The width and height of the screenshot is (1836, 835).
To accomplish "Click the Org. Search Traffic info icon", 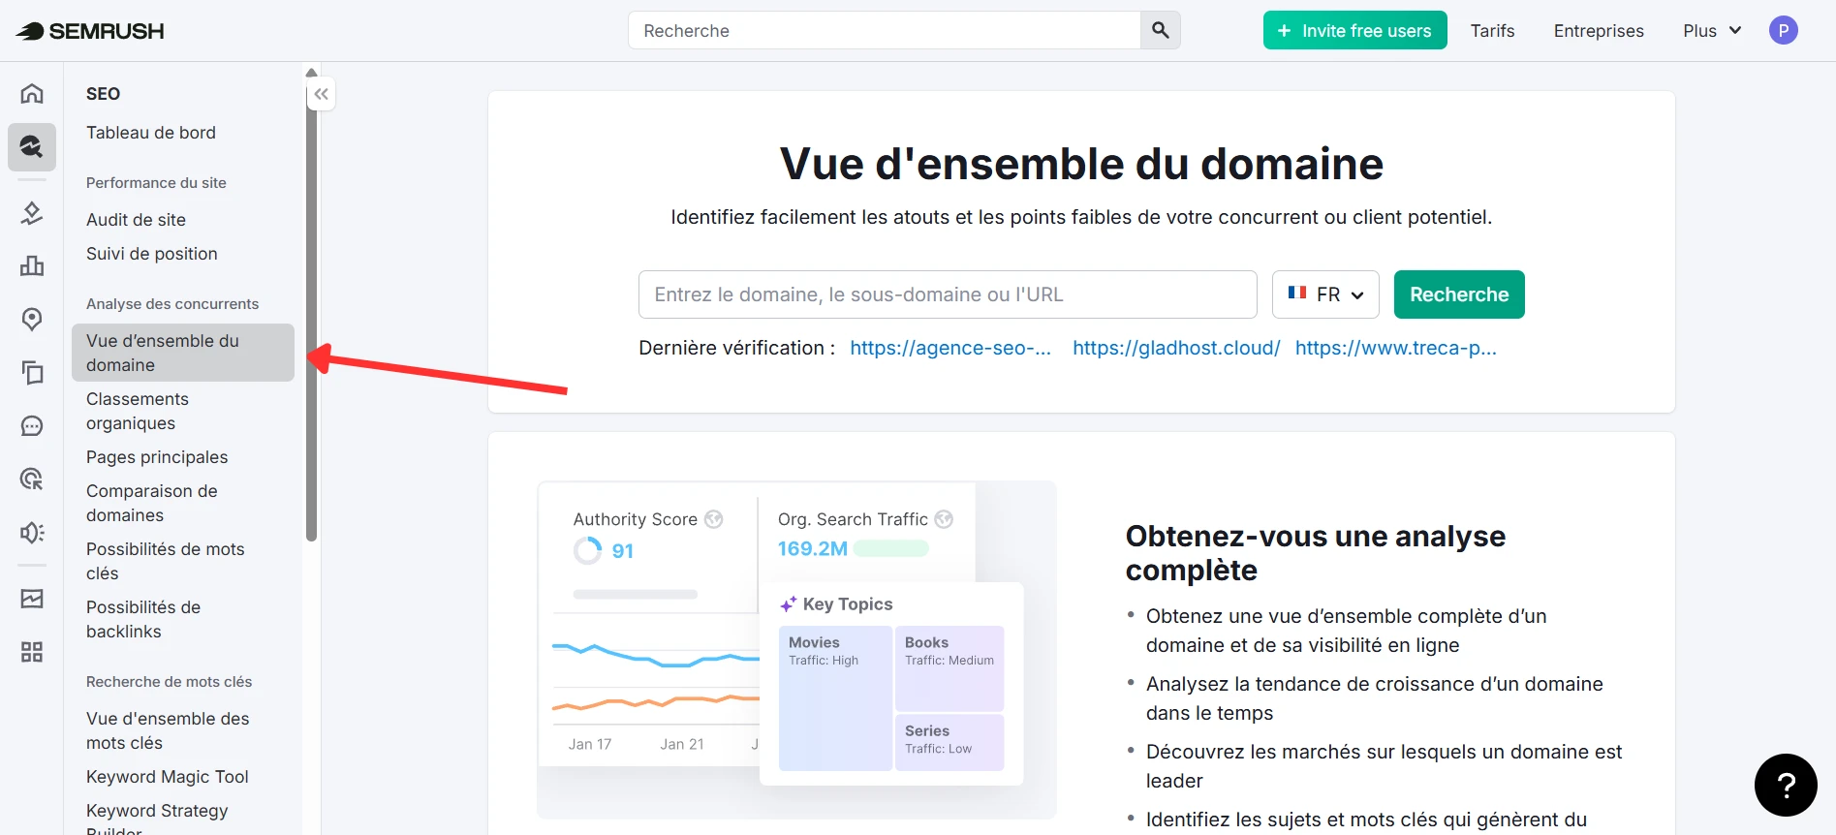I will point(944,519).
